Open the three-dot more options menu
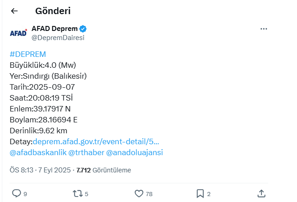Image resolution: width=297 pixels, height=202 pixels. coord(264,29)
